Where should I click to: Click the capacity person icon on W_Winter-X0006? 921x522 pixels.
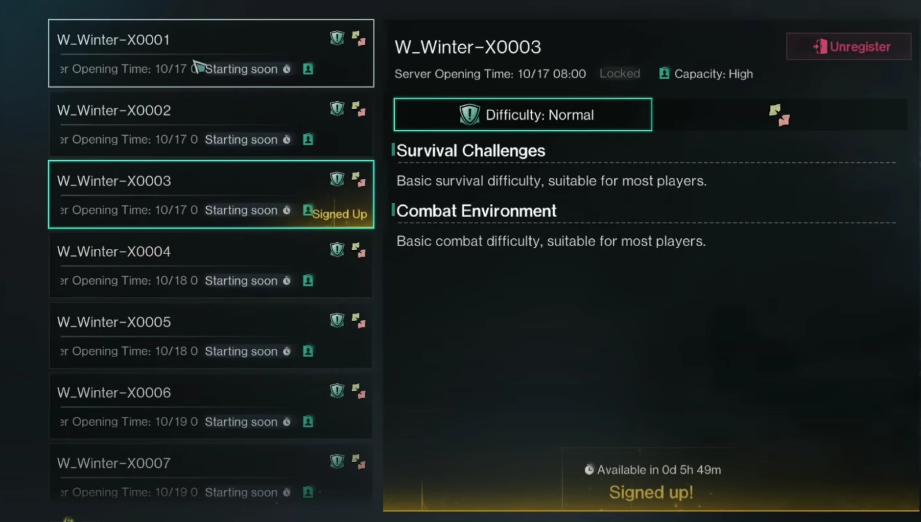[308, 422]
